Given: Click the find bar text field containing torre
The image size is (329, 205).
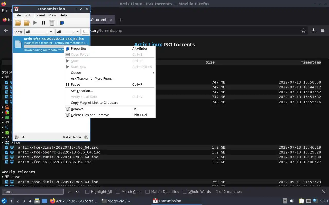Looking at the screenshot, I should pyautogui.click(x=33, y=192).
